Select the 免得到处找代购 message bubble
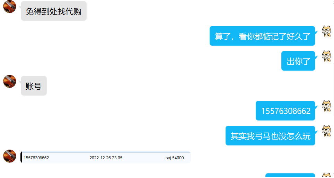 [54, 11]
